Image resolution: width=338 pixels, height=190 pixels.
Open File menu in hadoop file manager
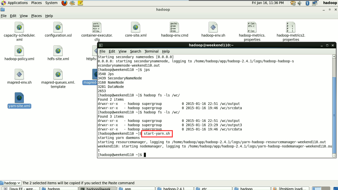click(3, 16)
